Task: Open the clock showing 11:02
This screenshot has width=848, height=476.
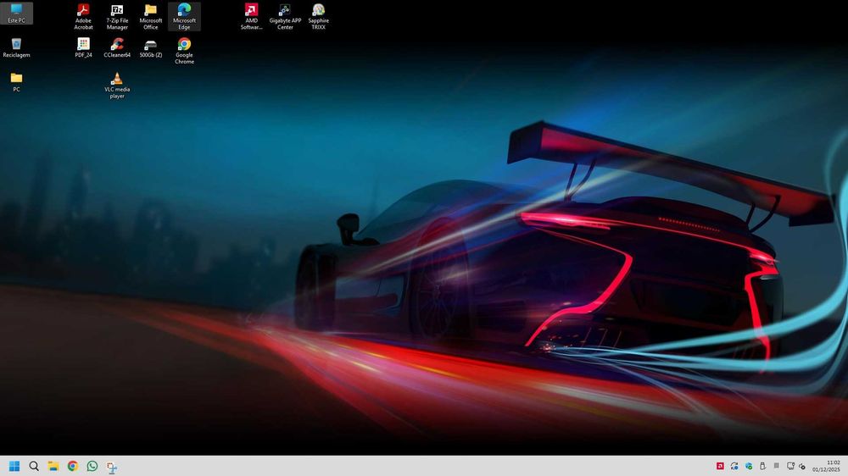Action: coord(826,466)
